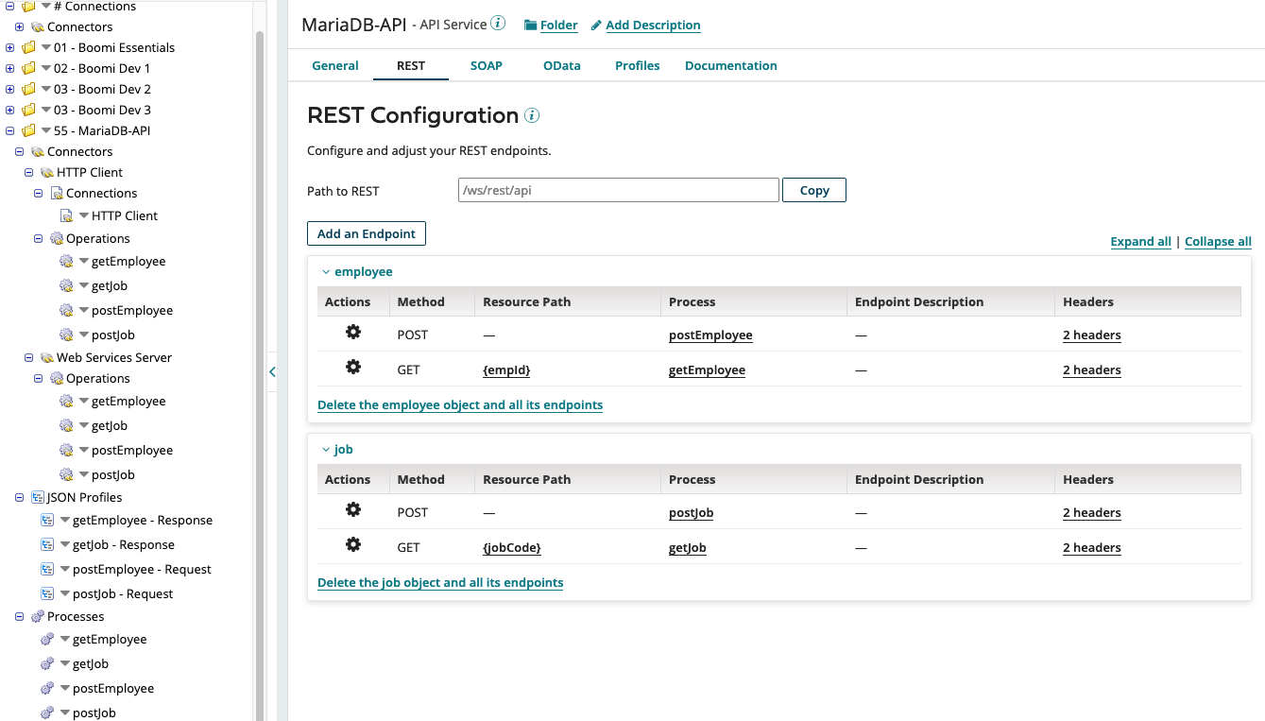The width and height of the screenshot is (1265, 721).
Task: Open actions gear for GET getJob endpoint
Action: pyautogui.click(x=353, y=544)
